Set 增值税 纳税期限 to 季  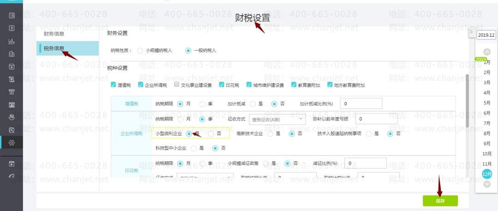coord(202,103)
